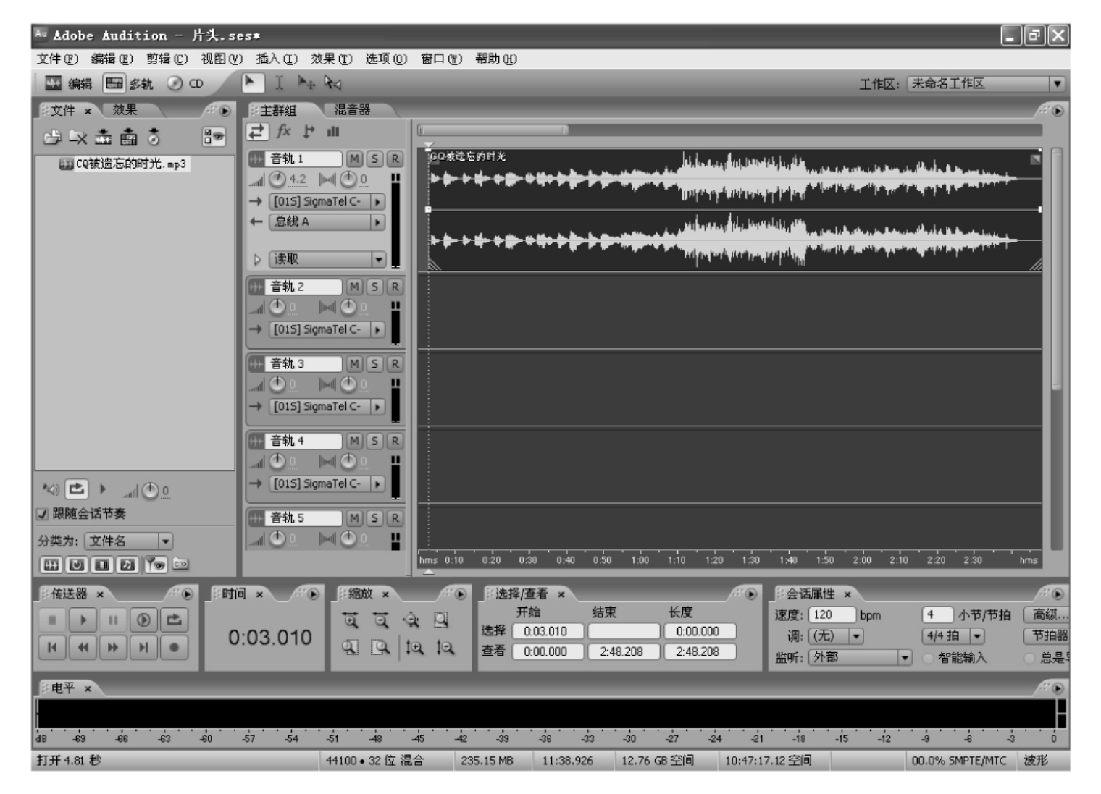Arm track 音轨 1 for recording (R)
The width and height of the screenshot is (1101, 794).
click(395, 159)
